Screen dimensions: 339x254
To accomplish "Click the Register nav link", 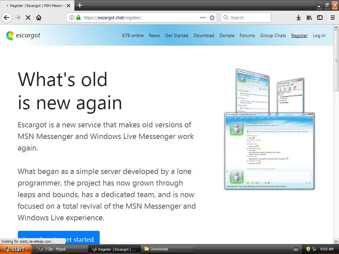I will click(299, 35).
